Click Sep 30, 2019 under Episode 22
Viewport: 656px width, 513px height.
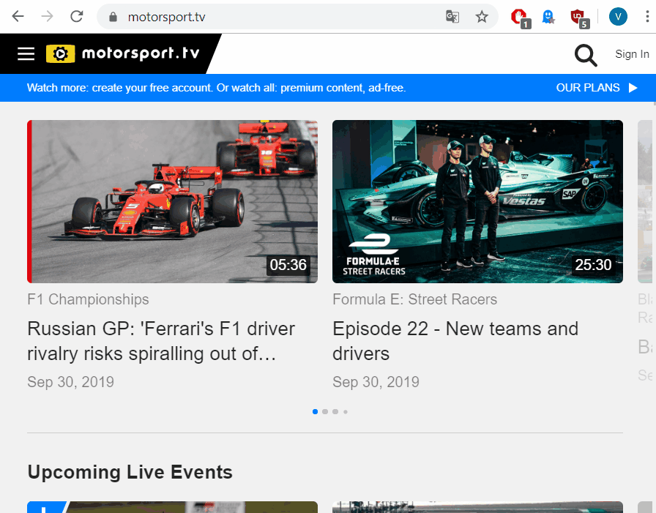(x=376, y=382)
